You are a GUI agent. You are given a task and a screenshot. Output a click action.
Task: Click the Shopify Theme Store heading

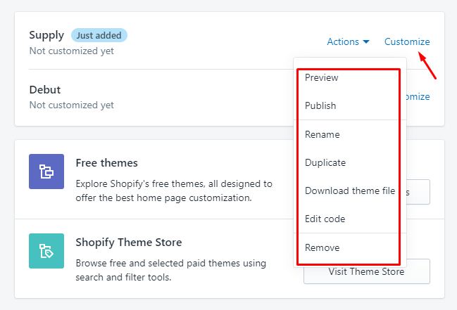click(x=129, y=243)
